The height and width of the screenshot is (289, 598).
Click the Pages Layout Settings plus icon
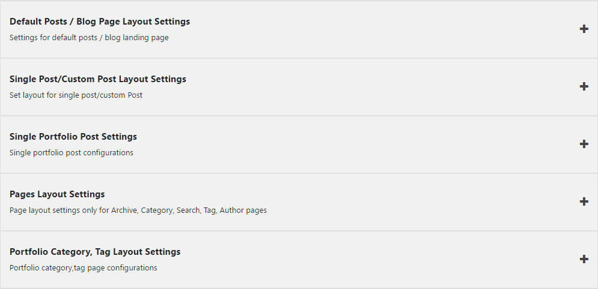584,201
